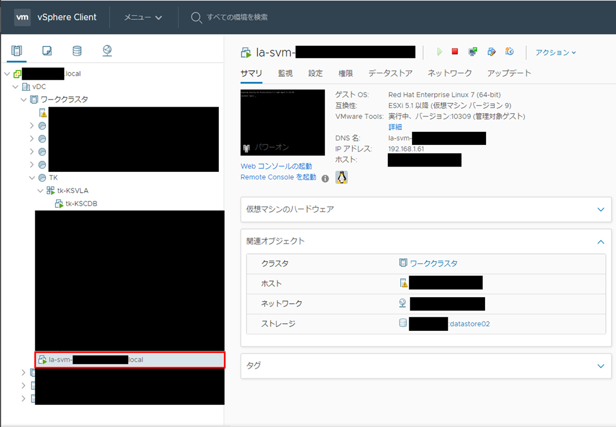616x427 pixels.
Task: Launch console via monitor toolbar icon
Action: (x=473, y=51)
